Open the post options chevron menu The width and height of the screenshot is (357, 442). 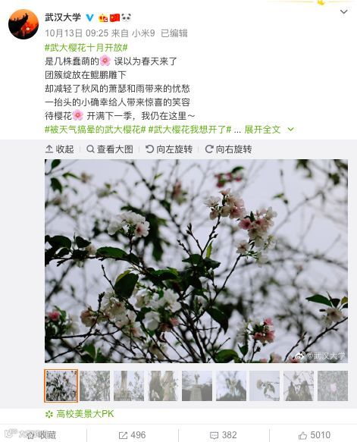click(343, 11)
